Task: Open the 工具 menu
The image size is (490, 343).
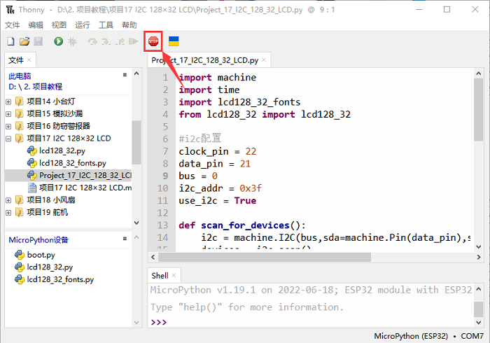Action: point(106,24)
